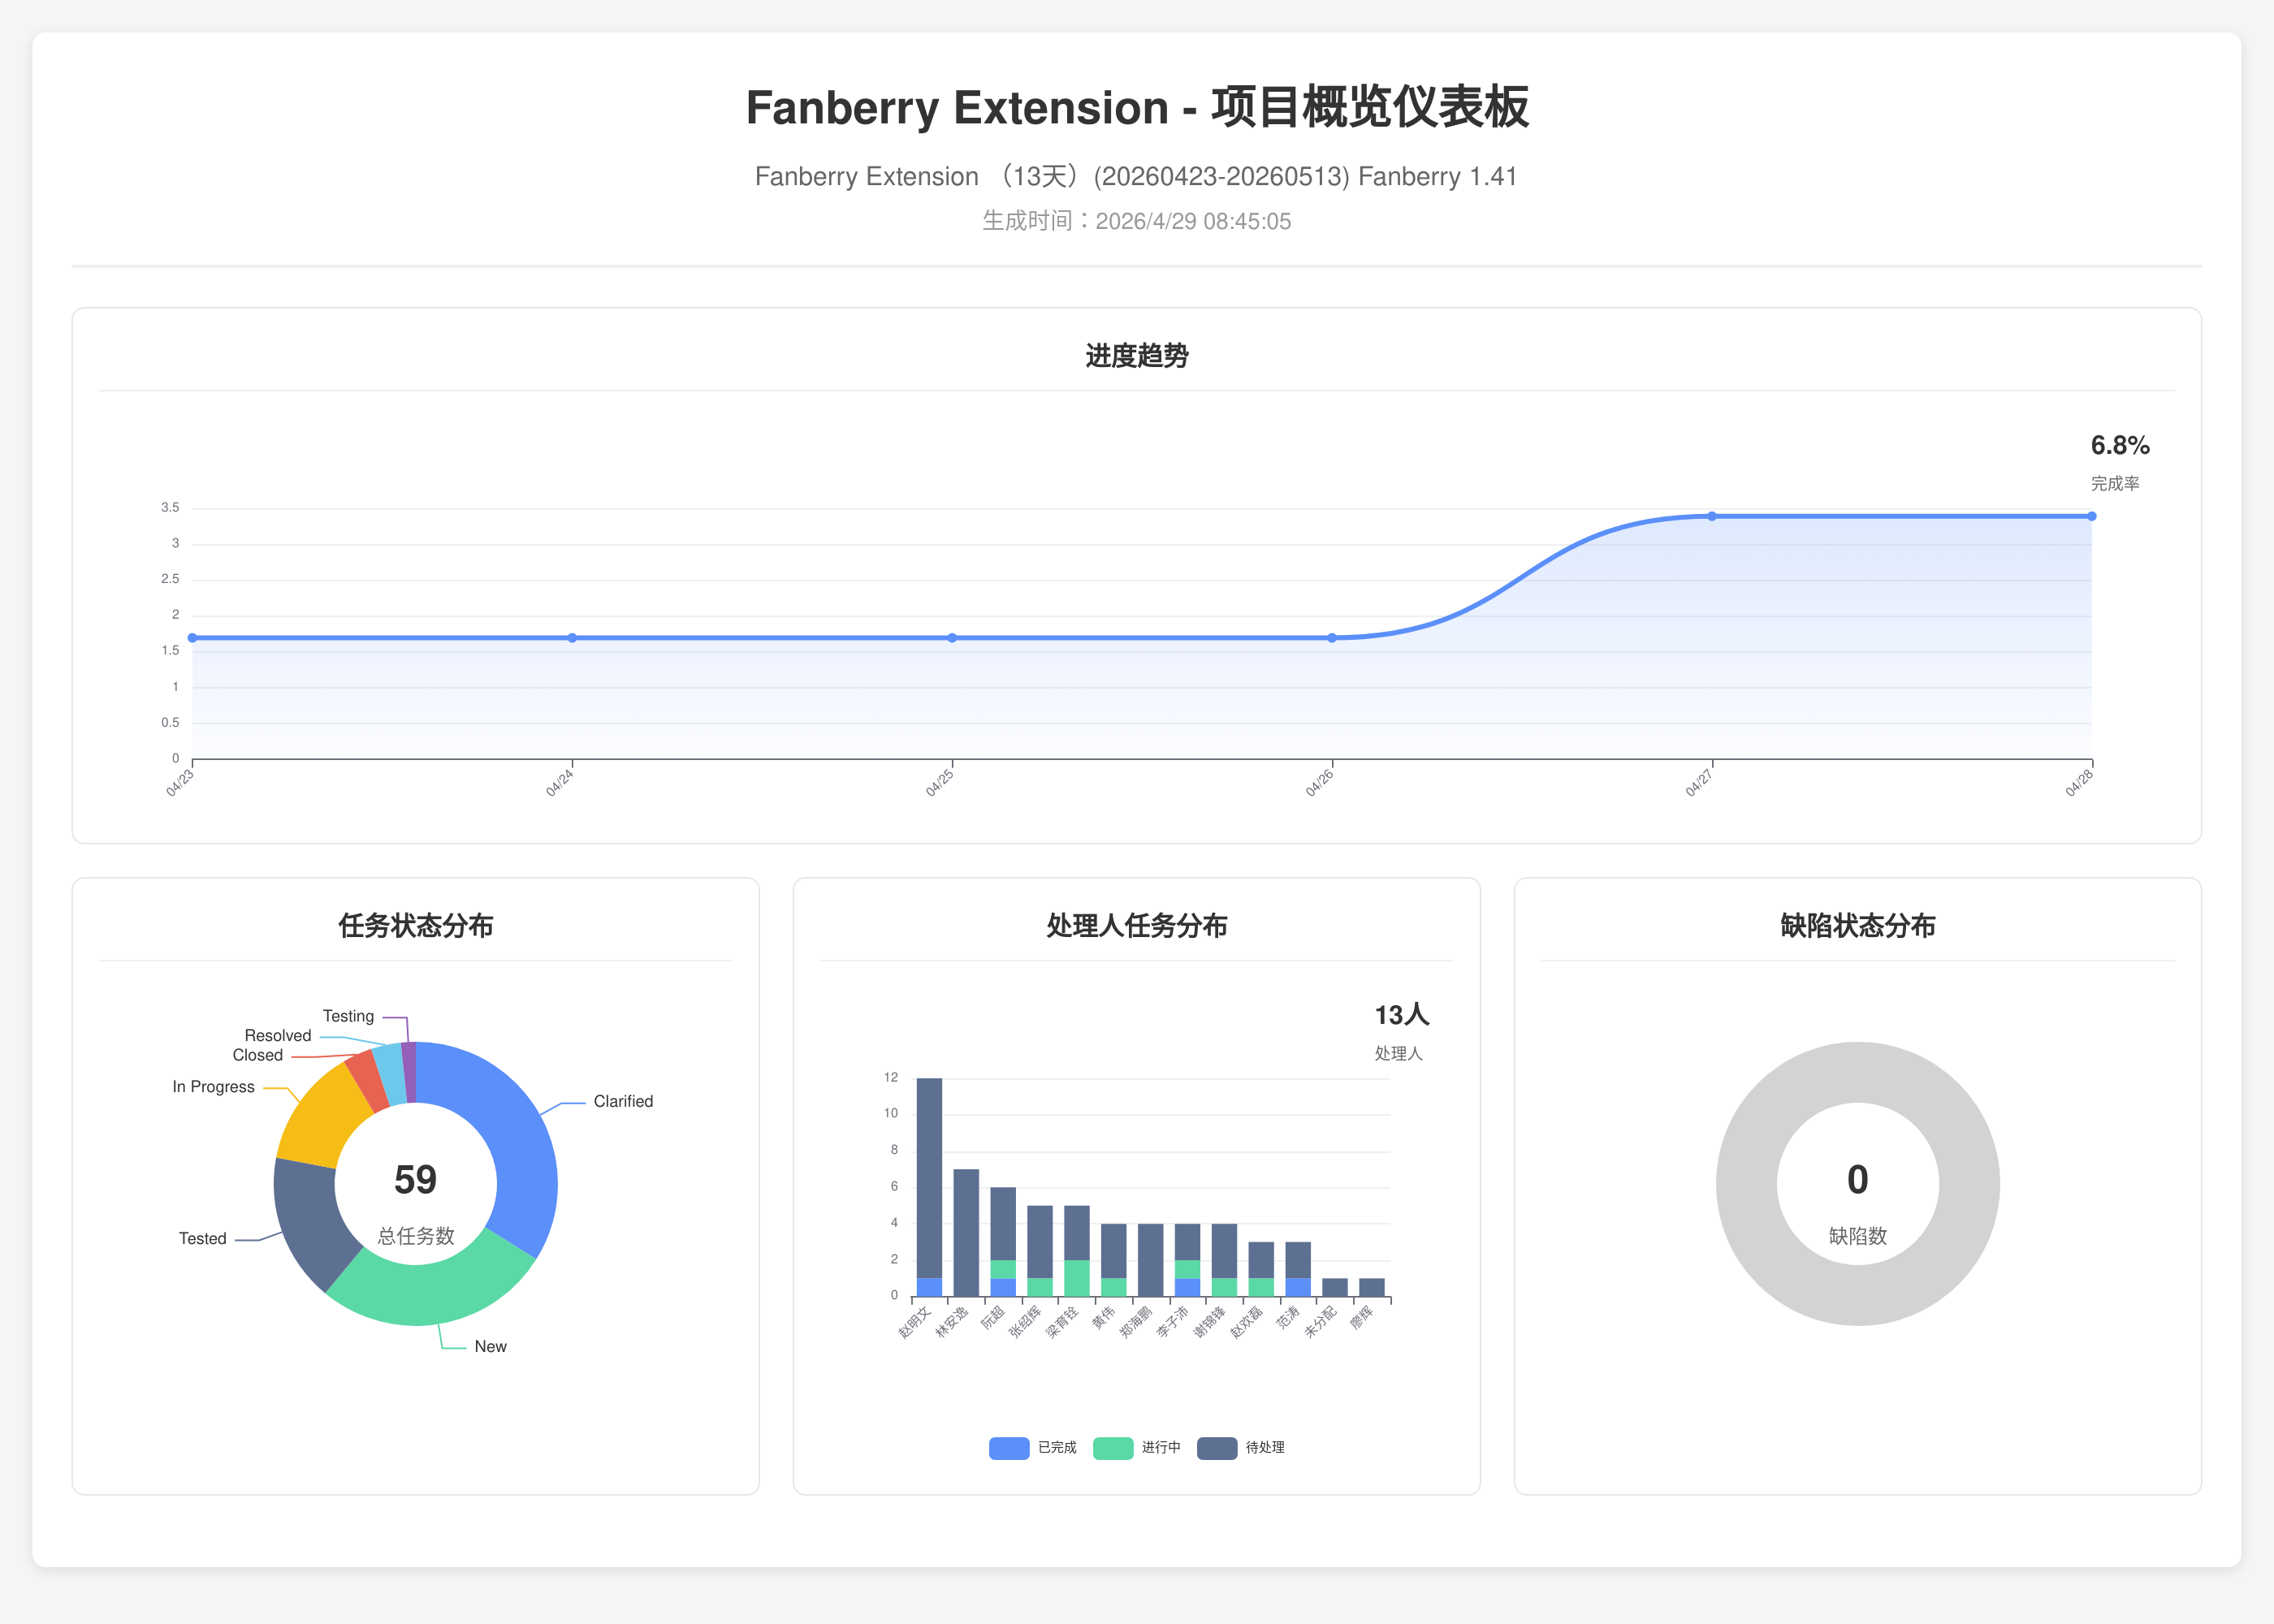Click the 6.8% 完成率 indicator
The height and width of the screenshot is (1624, 2274).
(x=2119, y=446)
